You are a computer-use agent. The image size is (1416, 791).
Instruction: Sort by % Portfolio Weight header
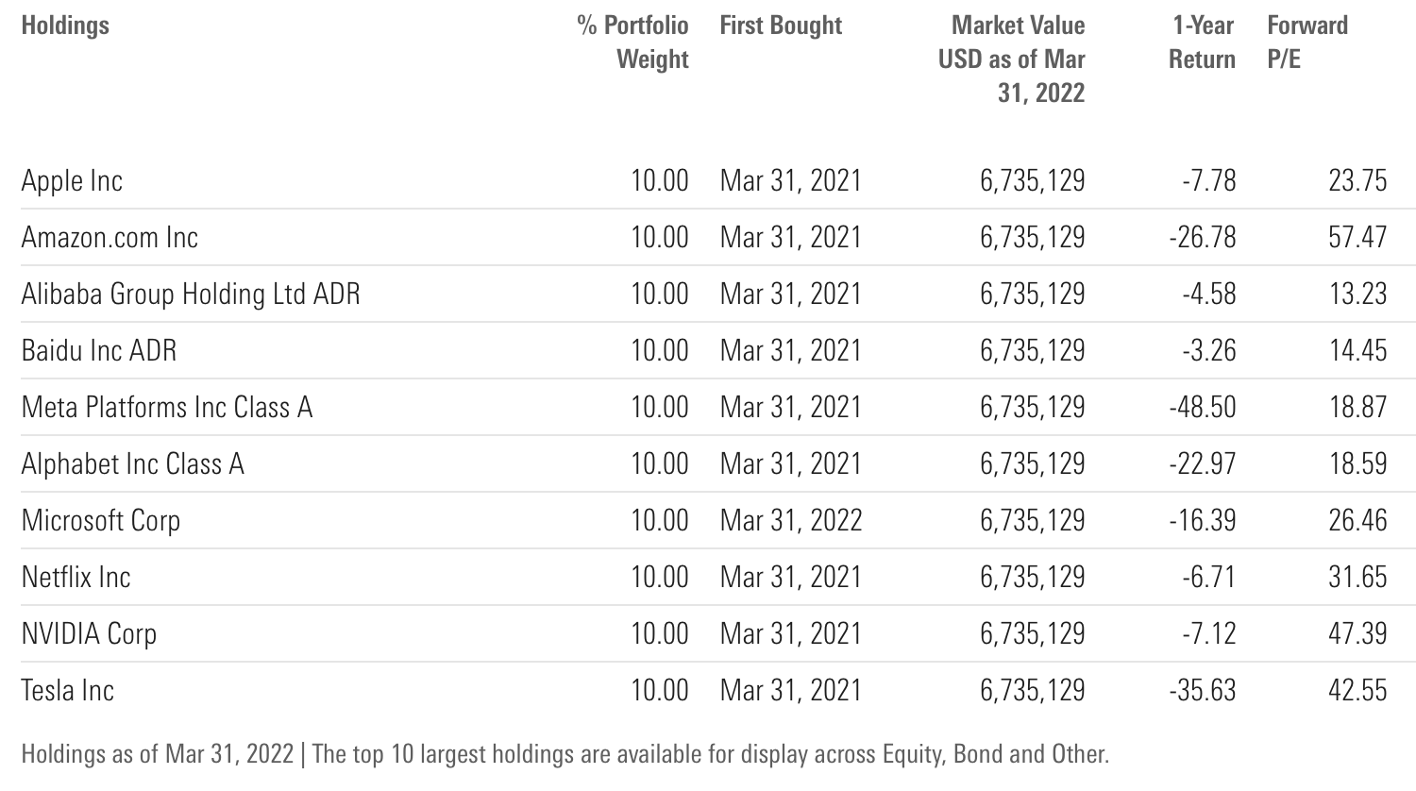coord(633,42)
